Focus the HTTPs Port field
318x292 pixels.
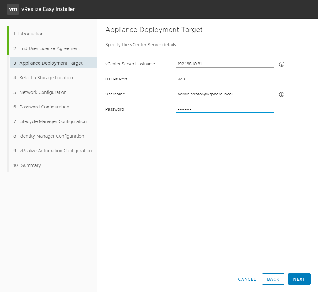tap(225, 79)
